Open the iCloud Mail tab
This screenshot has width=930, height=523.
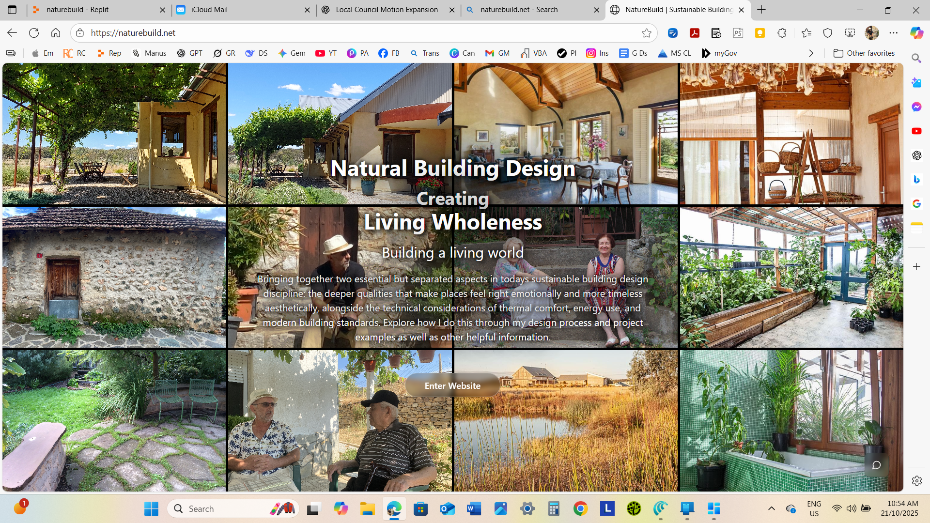(x=244, y=10)
